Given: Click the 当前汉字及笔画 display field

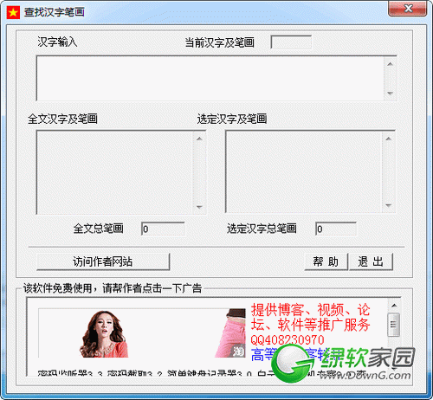Looking at the screenshot, I should pos(291,42).
